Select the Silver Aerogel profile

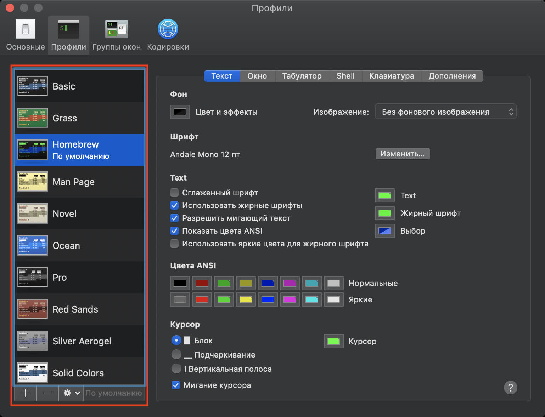point(79,341)
